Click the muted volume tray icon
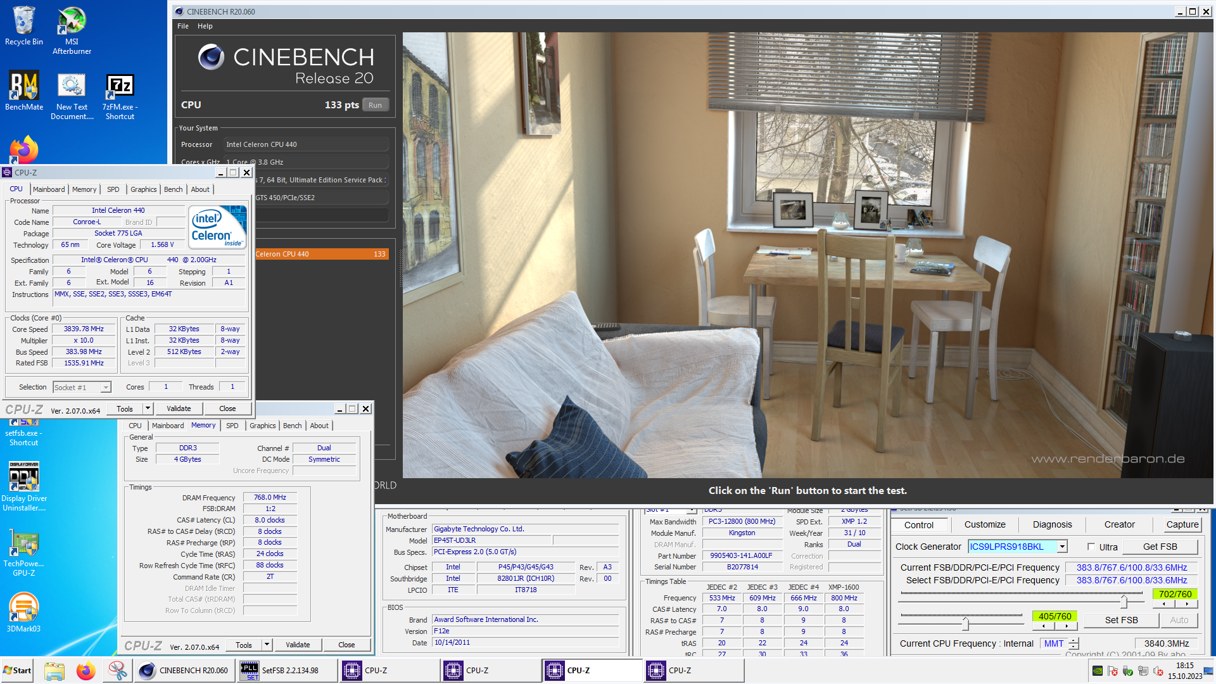 click(x=1158, y=671)
